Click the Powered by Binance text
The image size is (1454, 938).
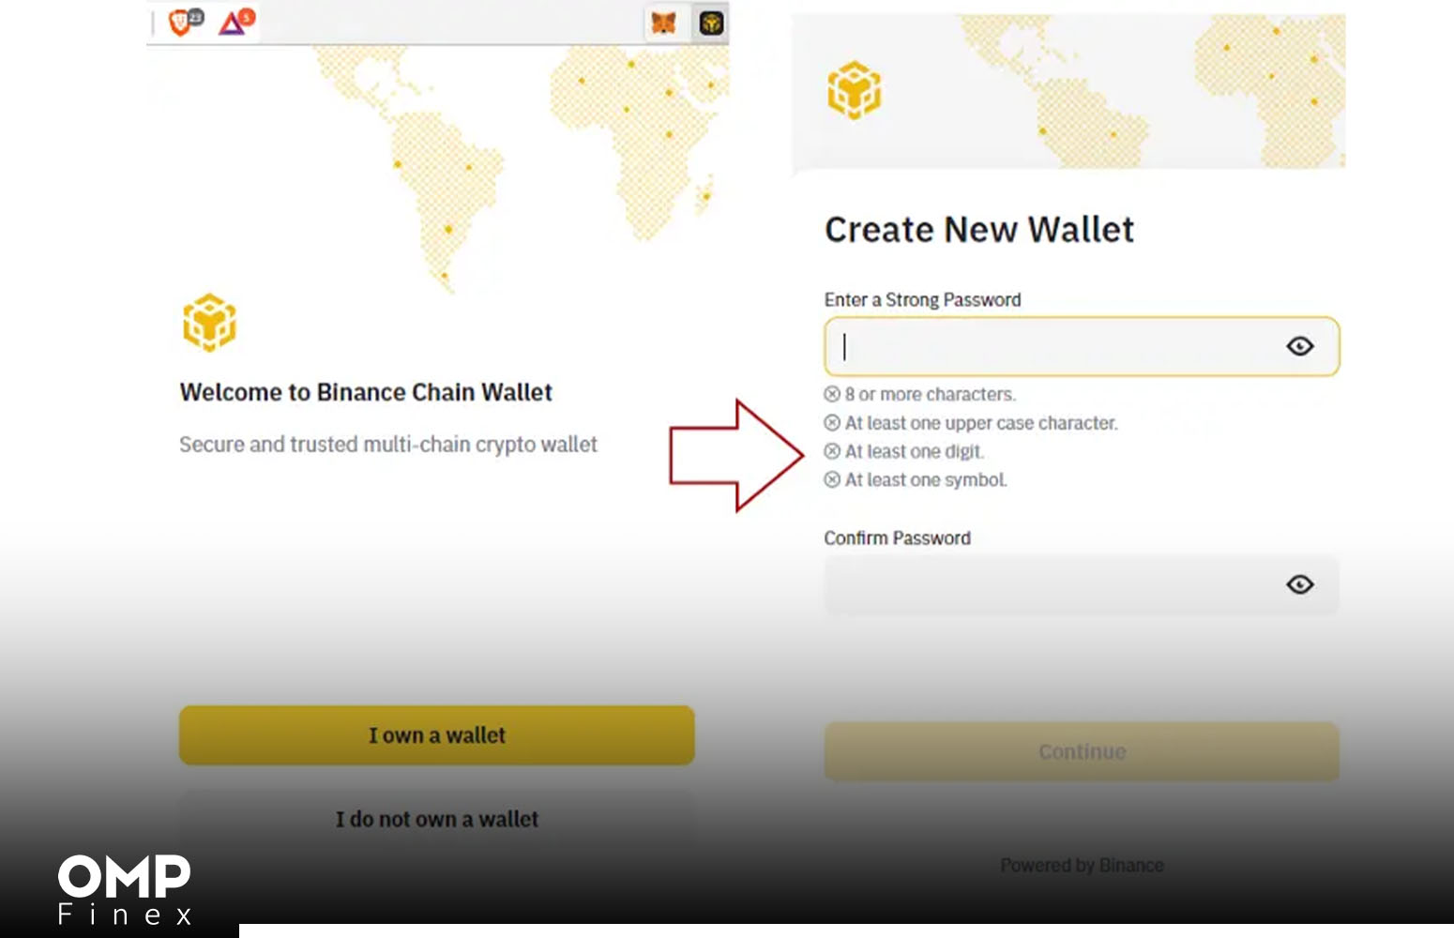1082,865
